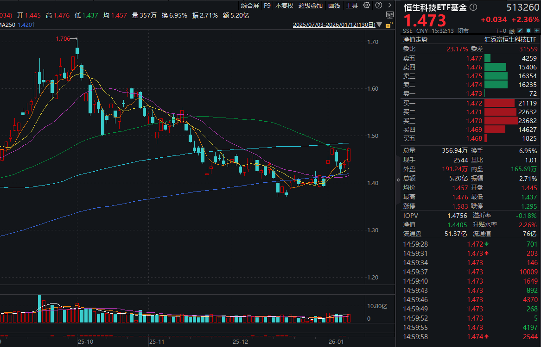This screenshot has height=347, width=541.
Task: Toggle the 不复权 price adjustment mode
Action: [x=284, y=6]
